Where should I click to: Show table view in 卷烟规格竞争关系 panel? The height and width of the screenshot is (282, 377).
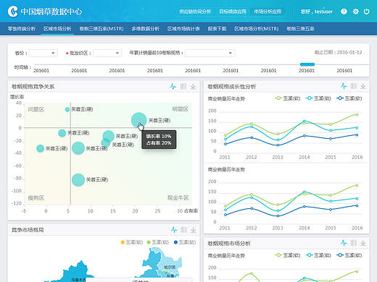click(183, 86)
